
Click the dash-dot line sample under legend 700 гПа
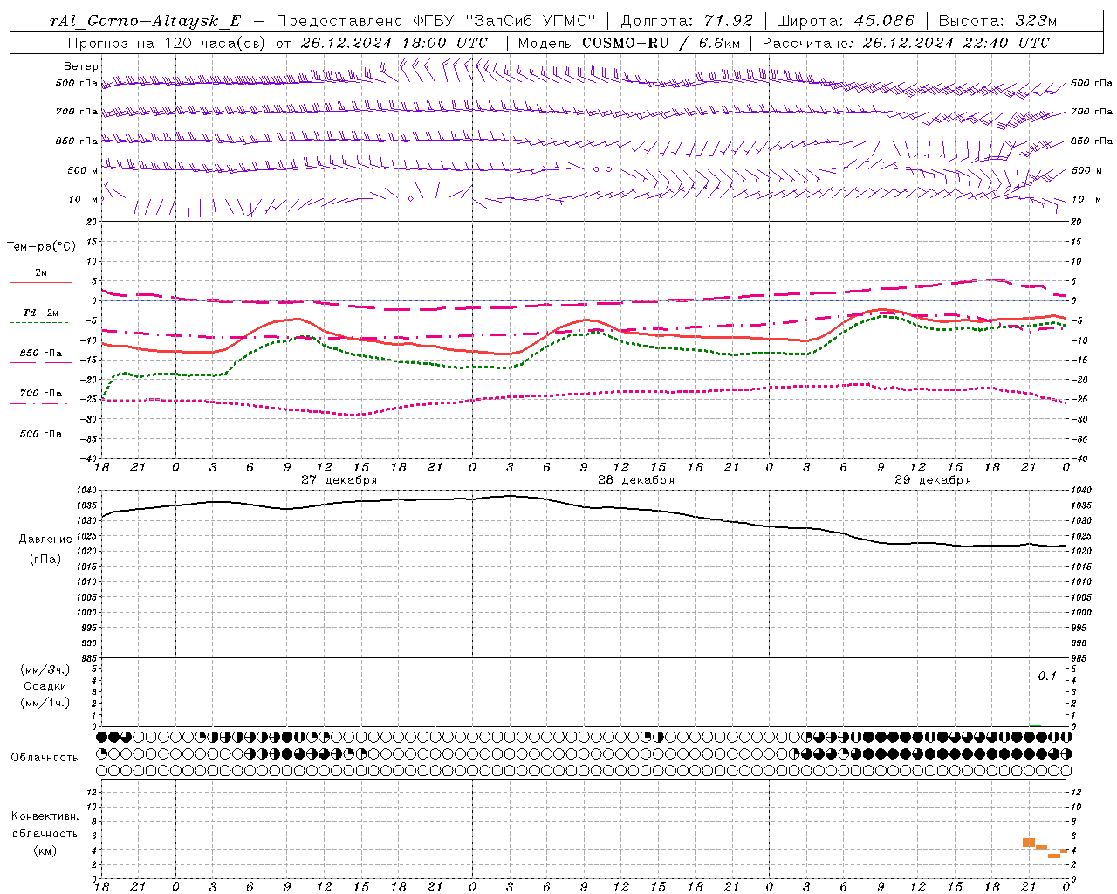pos(40,402)
